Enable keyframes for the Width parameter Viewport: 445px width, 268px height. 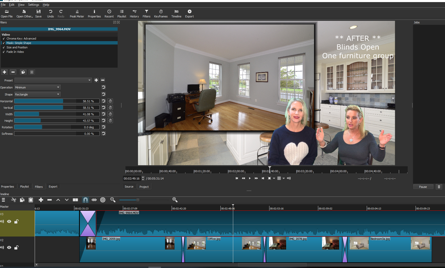tap(110, 114)
